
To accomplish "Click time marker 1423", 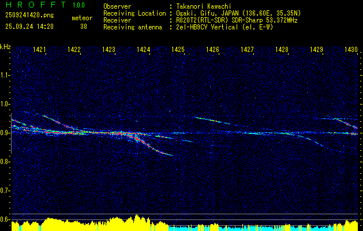I will point(108,49).
